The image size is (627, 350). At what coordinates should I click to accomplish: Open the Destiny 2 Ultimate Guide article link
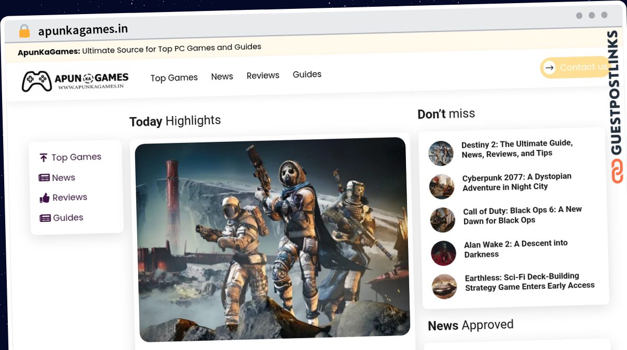517,148
